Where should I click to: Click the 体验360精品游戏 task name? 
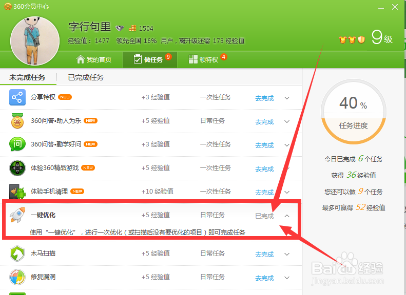pos(54,168)
